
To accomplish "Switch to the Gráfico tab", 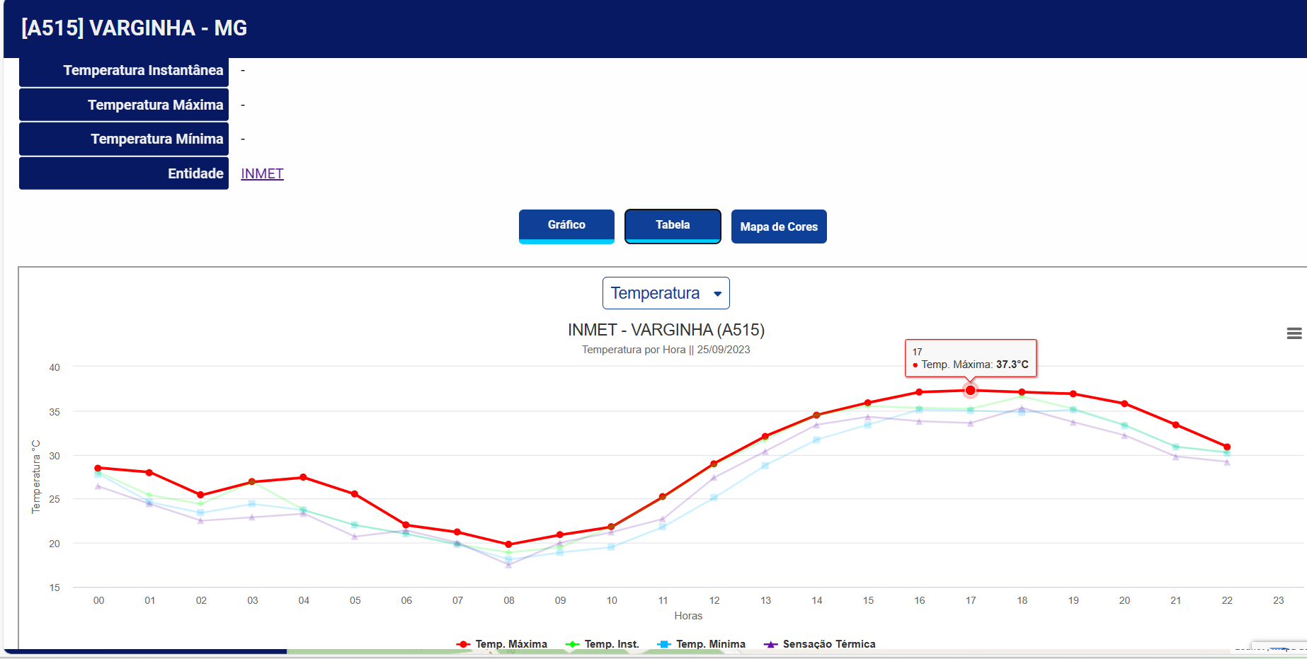I will [x=566, y=226].
